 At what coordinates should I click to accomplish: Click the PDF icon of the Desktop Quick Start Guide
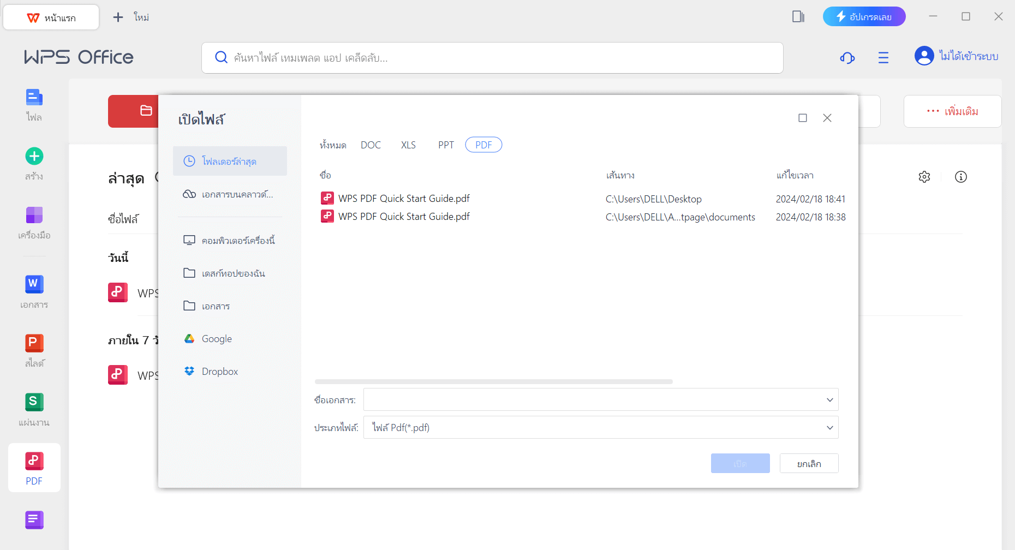tap(327, 198)
